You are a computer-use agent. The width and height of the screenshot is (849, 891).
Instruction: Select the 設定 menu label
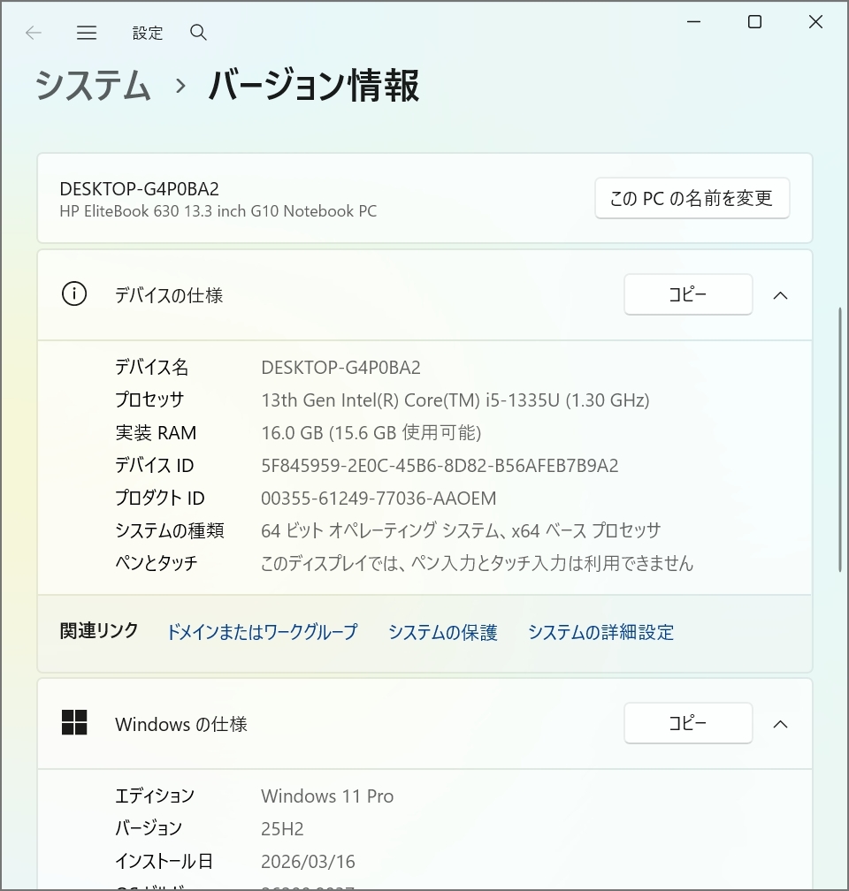148,33
